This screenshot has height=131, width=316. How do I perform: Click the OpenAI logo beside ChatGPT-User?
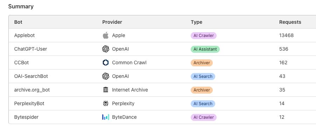[x=106, y=49]
